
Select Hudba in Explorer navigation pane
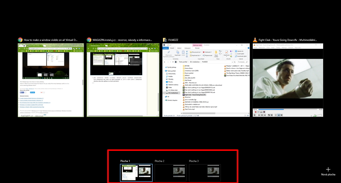coord(170,76)
